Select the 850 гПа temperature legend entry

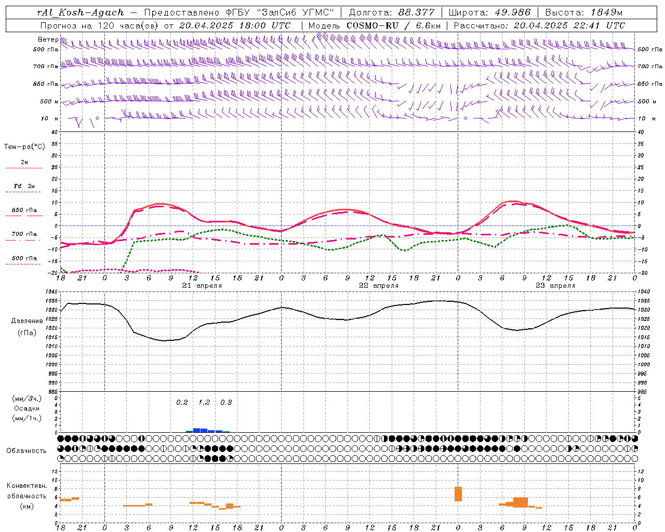click(x=24, y=212)
